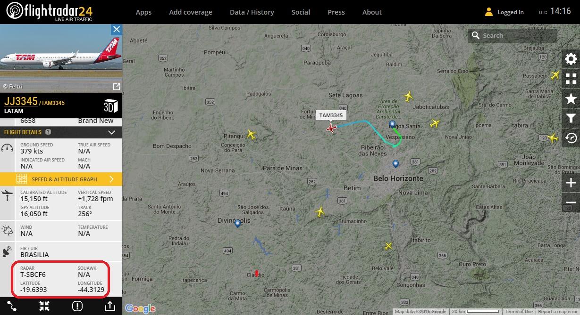Image resolution: width=580 pixels, height=315 pixels.
Task: Select the red TAM3345 aircraft on map
Action: point(332,128)
